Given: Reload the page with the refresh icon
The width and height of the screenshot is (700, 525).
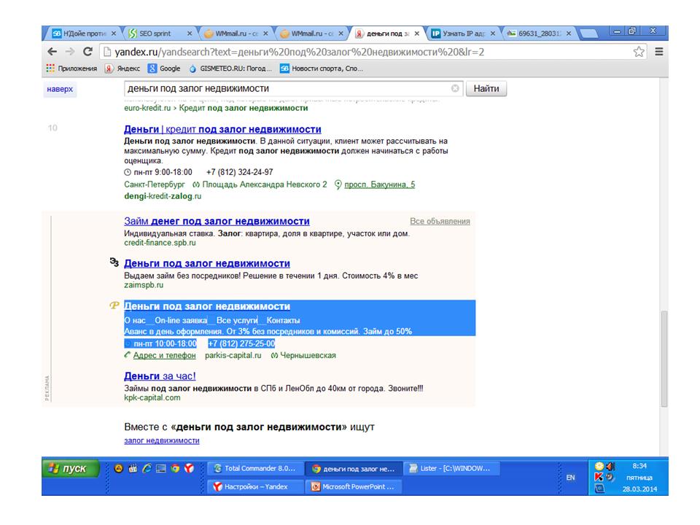Looking at the screenshot, I should click(88, 52).
